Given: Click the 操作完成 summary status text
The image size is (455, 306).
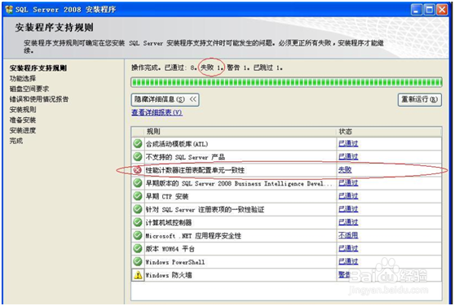Looking at the screenshot, I should click(207, 68).
